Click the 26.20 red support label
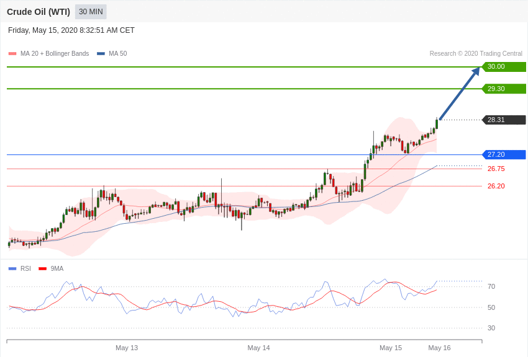This screenshot has width=528, height=357. click(496, 186)
